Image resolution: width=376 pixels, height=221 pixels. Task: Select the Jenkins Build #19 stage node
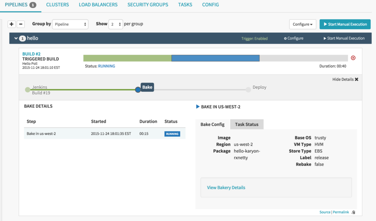tap(27, 89)
